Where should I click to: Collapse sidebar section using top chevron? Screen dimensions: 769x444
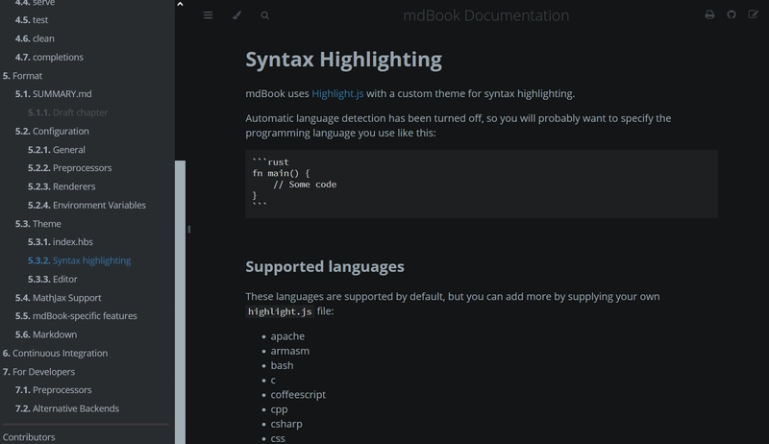(180, 5)
